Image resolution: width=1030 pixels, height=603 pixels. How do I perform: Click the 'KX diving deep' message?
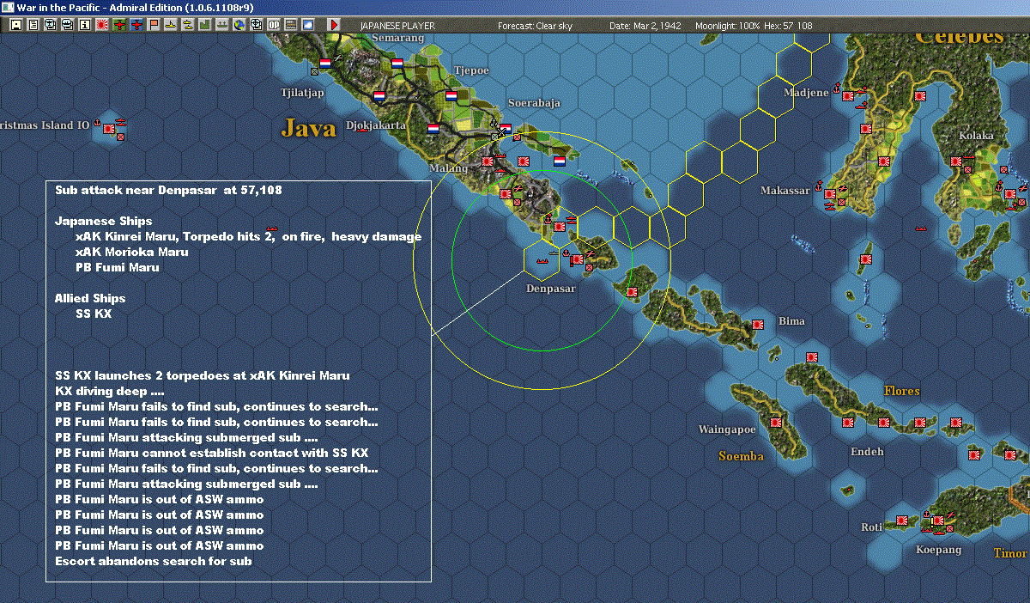[x=110, y=392]
